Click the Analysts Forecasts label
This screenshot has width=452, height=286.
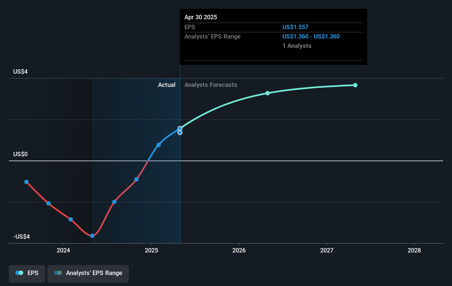point(211,85)
